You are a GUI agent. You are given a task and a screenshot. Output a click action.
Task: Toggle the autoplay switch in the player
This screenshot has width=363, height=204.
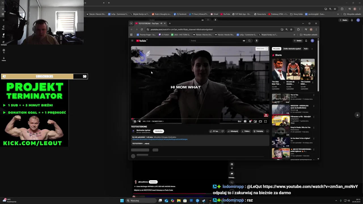click(x=240, y=121)
